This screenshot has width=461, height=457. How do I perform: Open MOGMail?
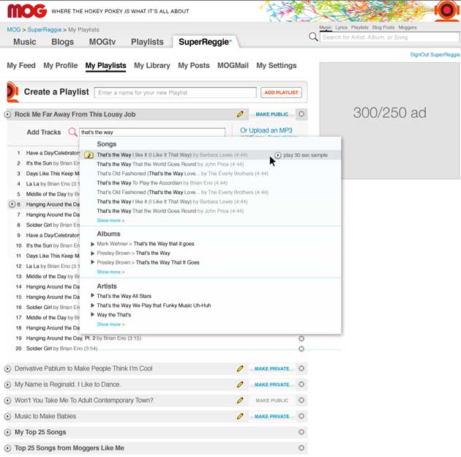(233, 65)
